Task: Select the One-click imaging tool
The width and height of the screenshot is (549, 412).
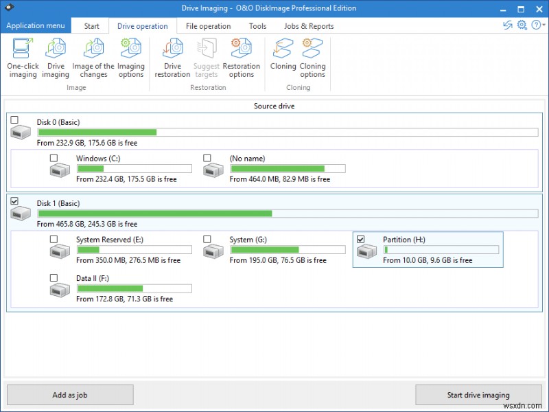Action: click(x=23, y=58)
